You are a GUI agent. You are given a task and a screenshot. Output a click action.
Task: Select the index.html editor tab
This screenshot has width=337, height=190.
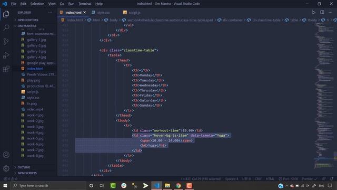tap(73, 13)
